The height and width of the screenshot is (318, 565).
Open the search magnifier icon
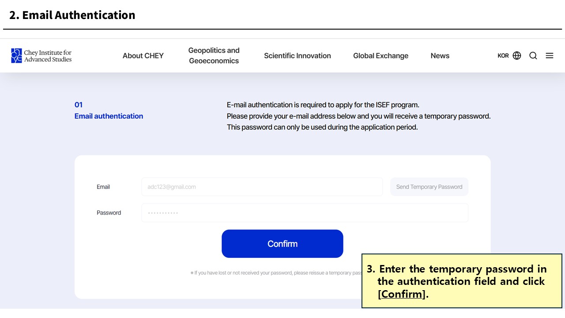533,56
